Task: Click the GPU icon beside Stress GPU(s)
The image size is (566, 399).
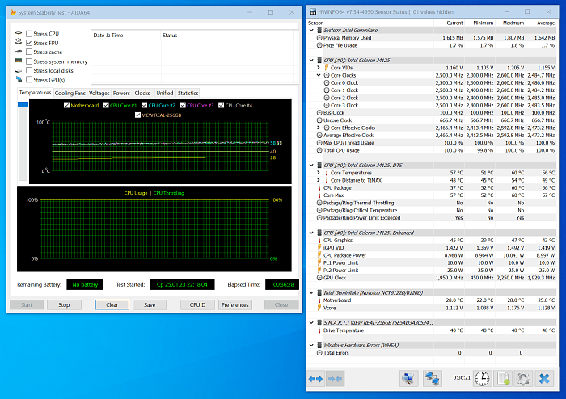Action: (x=19, y=79)
